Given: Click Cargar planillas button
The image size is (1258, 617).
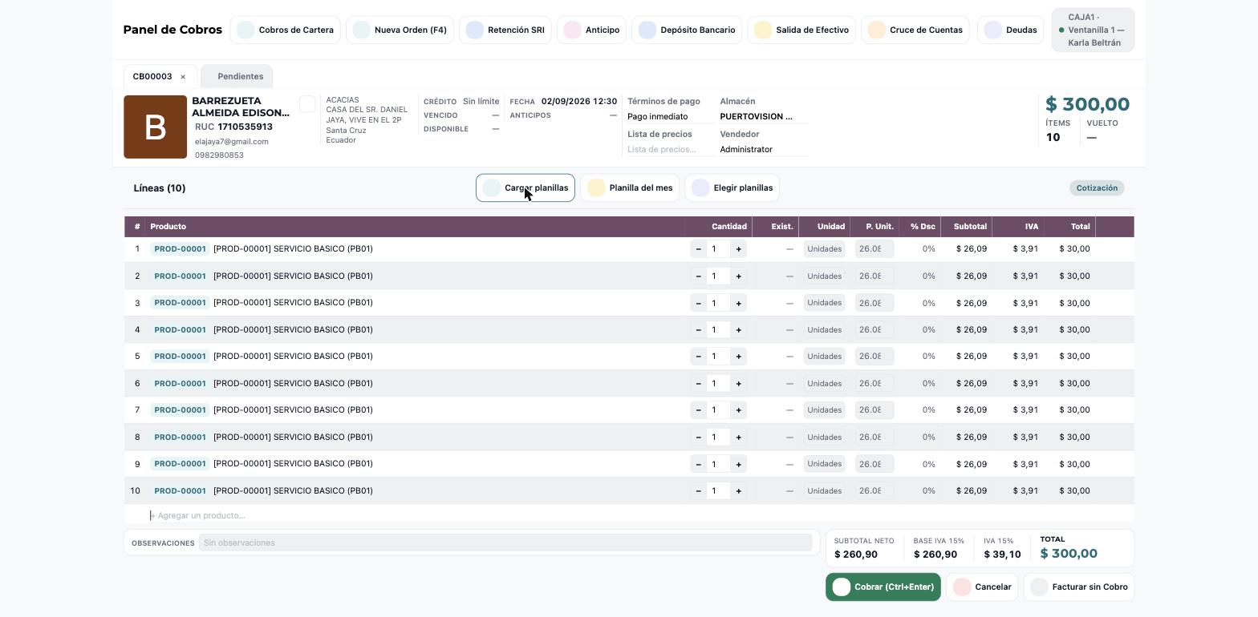Looking at the screenshot, I should point(526,188).
